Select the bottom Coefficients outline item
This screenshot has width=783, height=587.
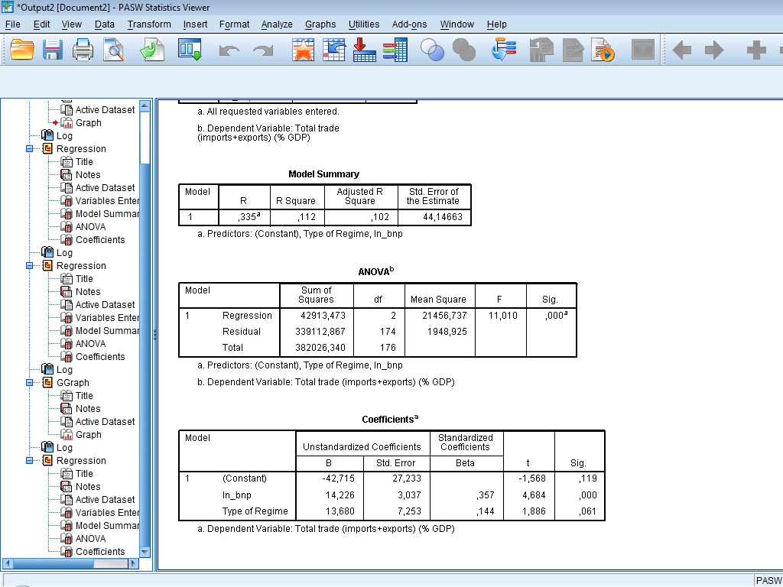tap(99, 552)
